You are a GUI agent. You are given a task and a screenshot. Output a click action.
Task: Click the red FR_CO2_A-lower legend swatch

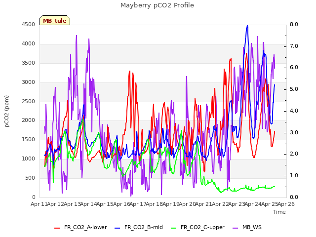[x=57, y=228]
